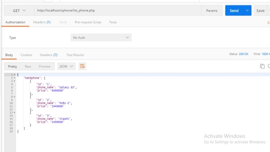Collapse the JSON root at line 1

coord(15,75)
